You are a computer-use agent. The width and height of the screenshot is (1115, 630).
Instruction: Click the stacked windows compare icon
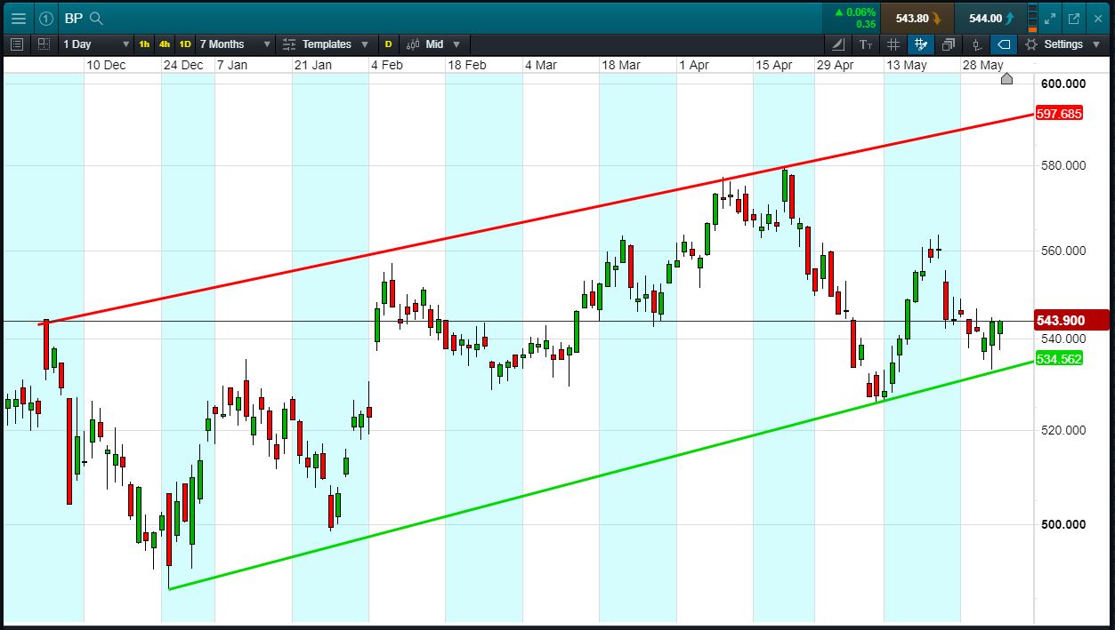pyautogui.click(x=949, y=44)
